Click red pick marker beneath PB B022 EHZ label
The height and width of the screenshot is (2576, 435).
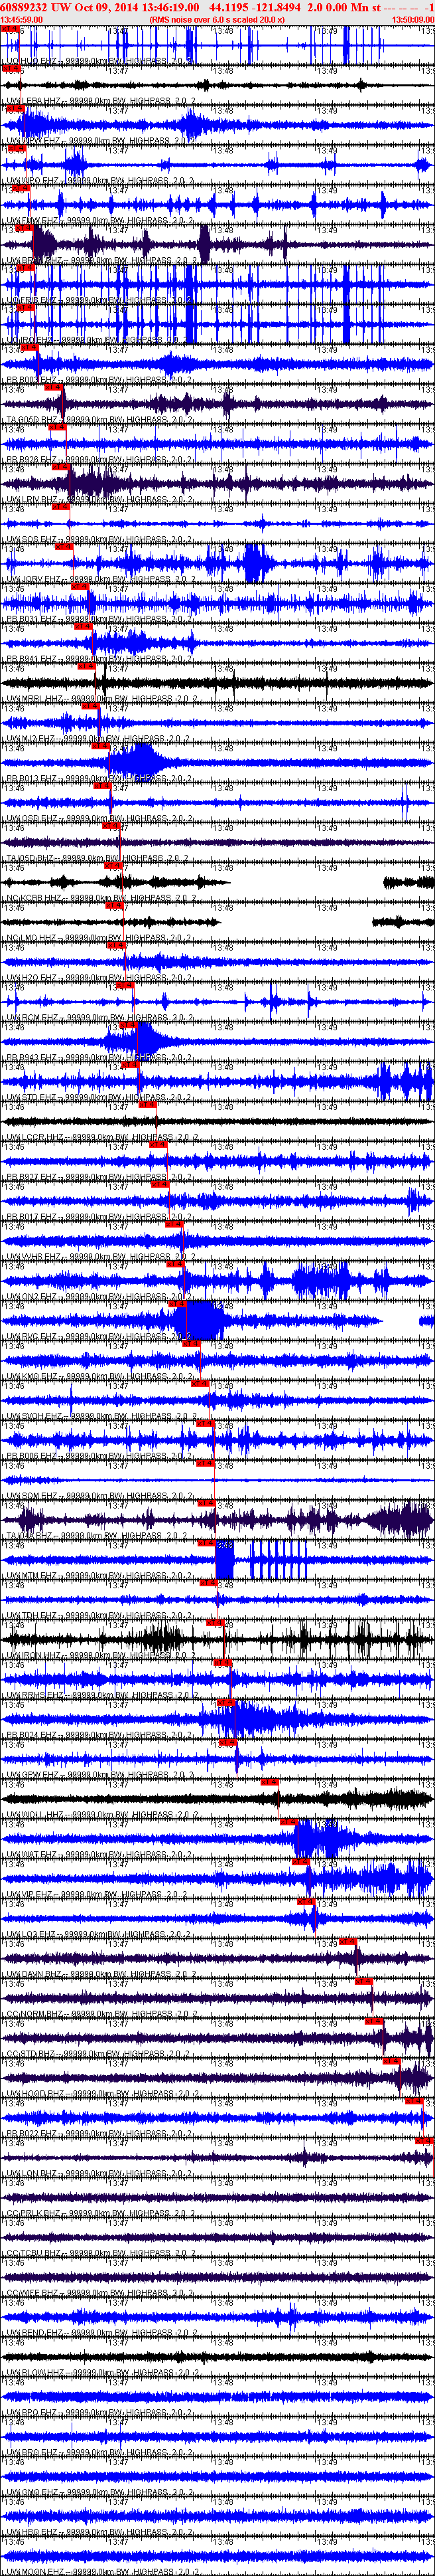tap(424, 2141)
